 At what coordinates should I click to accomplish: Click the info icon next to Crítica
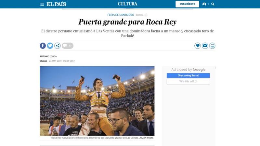(x=146, y=15)
